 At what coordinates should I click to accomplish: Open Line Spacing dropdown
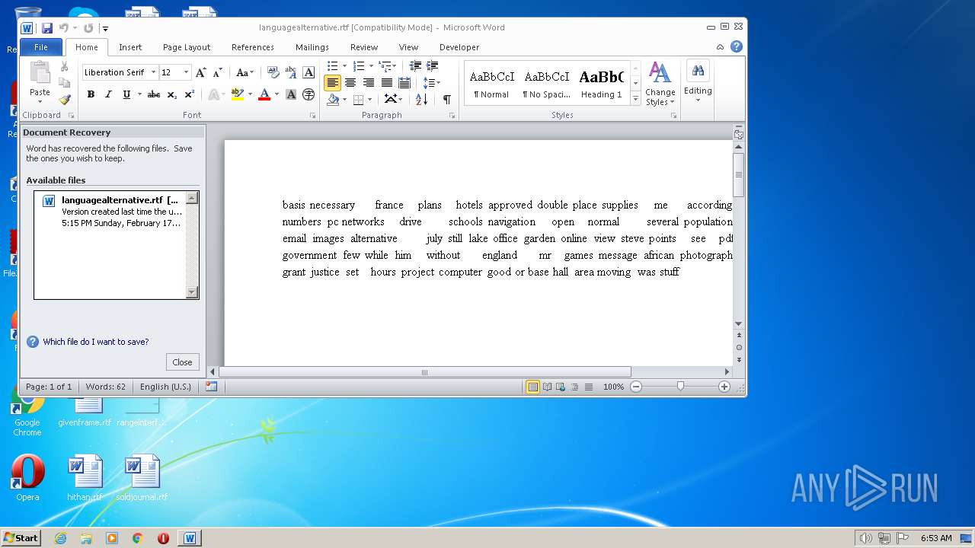coord(432,82)
